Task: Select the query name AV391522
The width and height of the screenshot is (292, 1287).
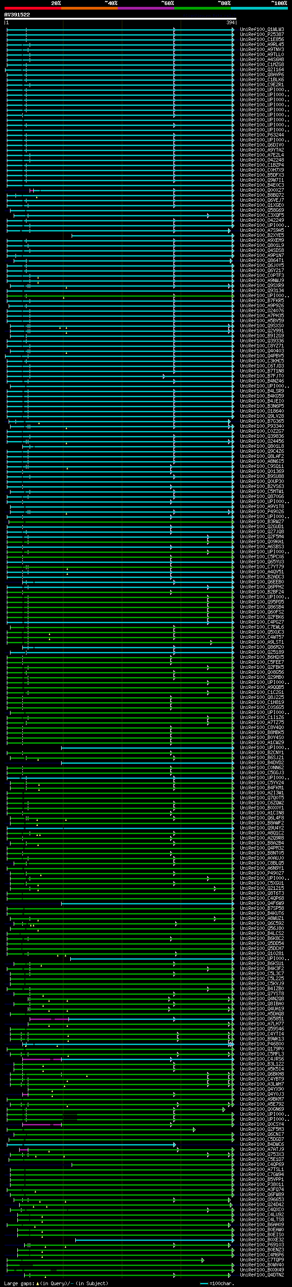Action: 17,15
